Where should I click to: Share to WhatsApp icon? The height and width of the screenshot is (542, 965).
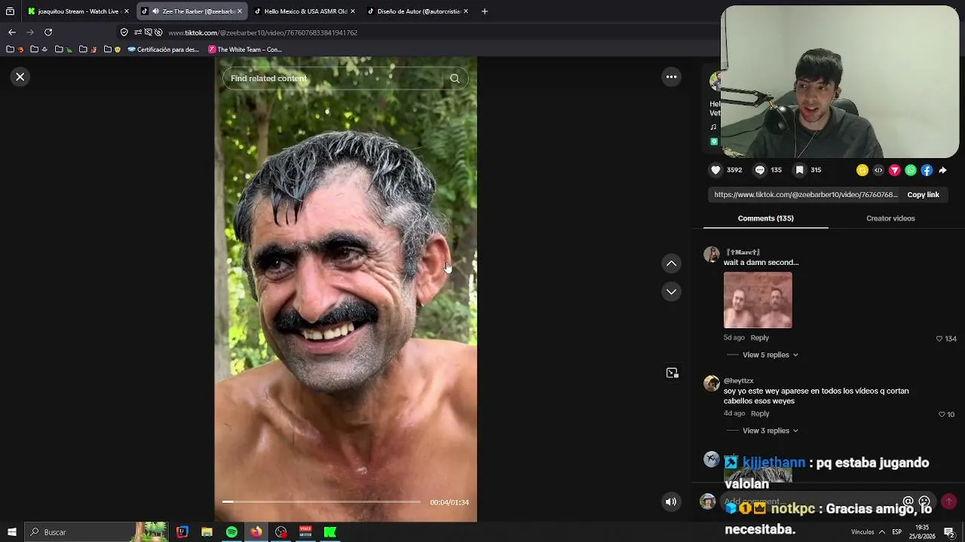click(911, 170)
